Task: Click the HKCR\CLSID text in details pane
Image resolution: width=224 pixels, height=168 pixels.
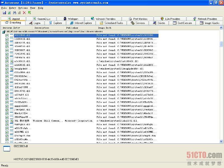Action: tap(46, 159)
